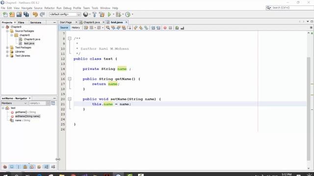The height and width of the screenshot is (176, 314).
Task: Click the Source view button
Action: point(64,28)
